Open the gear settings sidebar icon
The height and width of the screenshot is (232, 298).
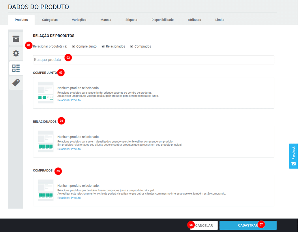(x=16, y=53)
